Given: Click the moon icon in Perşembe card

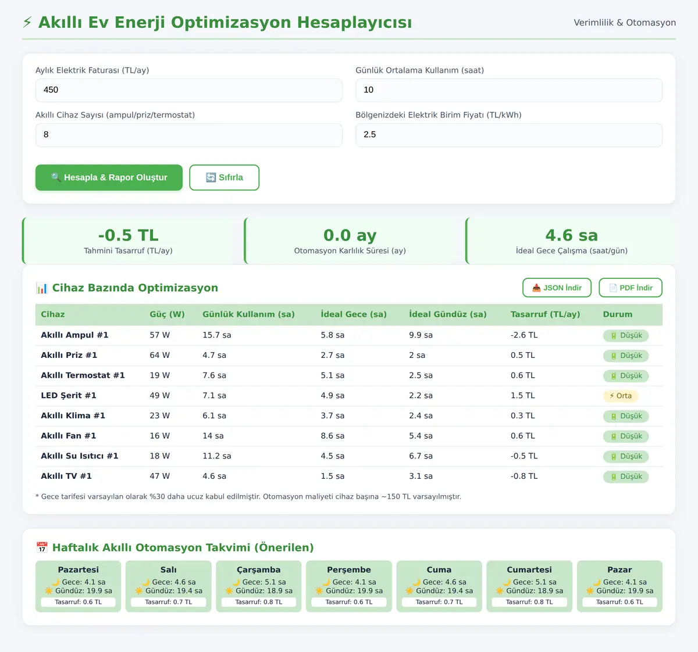Looking at the screenshot, I should tap(326, 582).
